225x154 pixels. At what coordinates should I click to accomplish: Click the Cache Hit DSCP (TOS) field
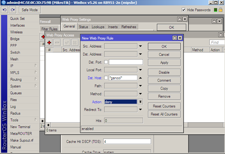pos(127,142)
